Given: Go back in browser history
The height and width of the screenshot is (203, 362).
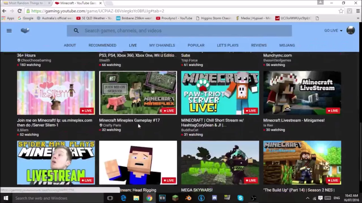Looking at the screenshot, I should click(4, 11).
